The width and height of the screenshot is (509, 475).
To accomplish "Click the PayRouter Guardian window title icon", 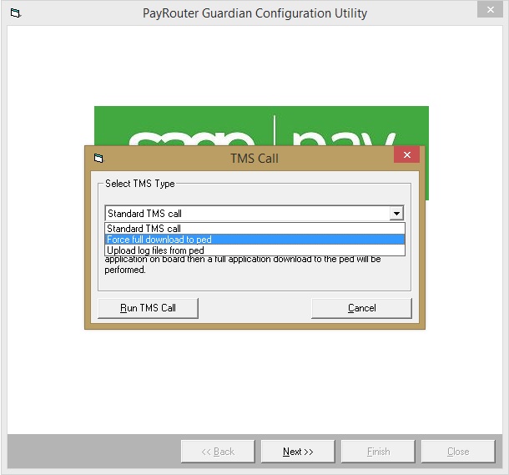I will pyautogui.click(x=15, y=13).
